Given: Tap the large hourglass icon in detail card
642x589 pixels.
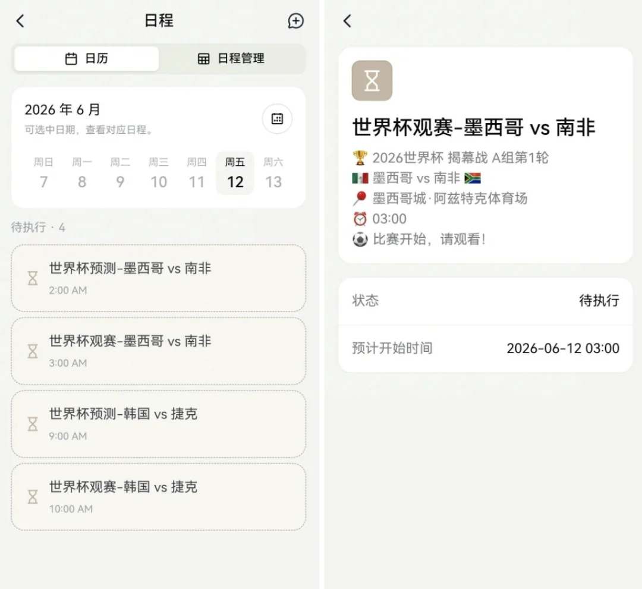Looking at the screenshot, I should (372, 80).
